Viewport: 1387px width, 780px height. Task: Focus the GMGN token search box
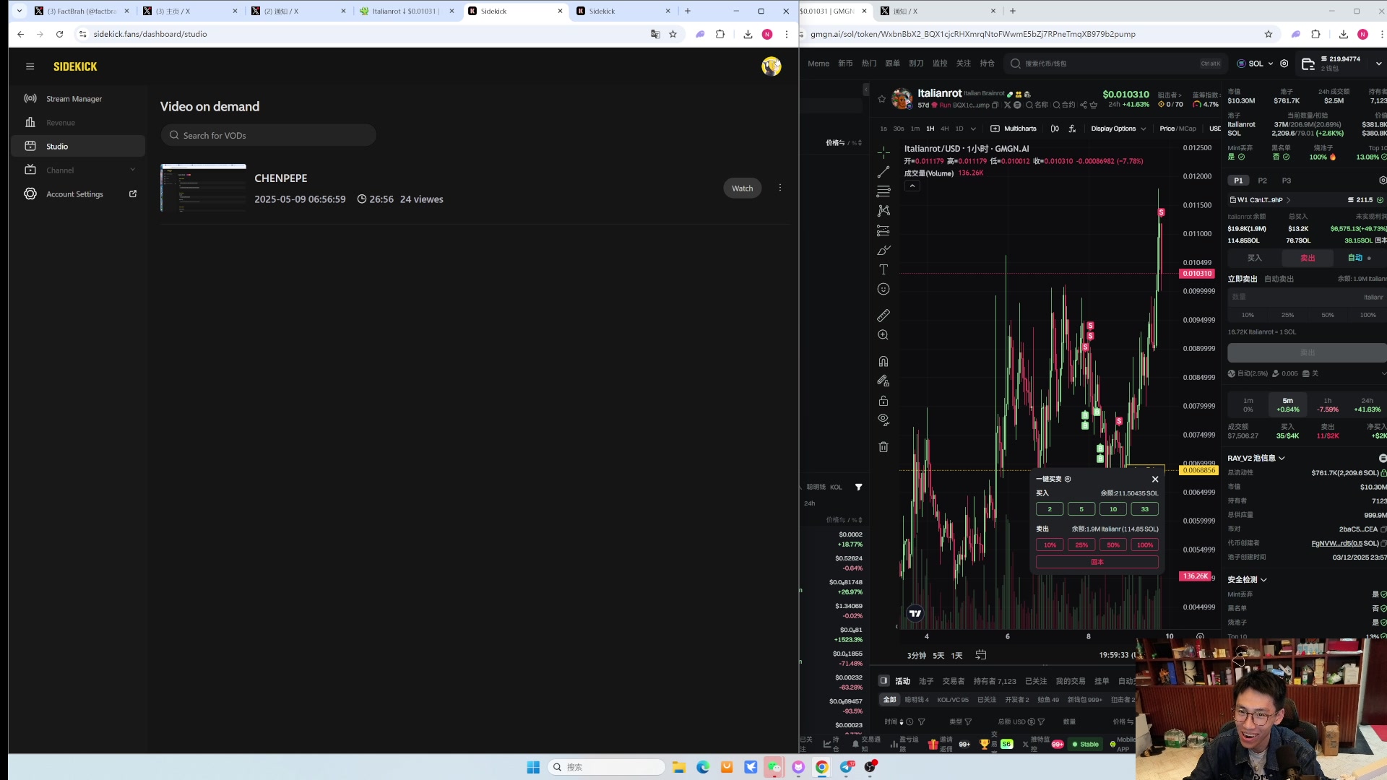click(1116, 64)
